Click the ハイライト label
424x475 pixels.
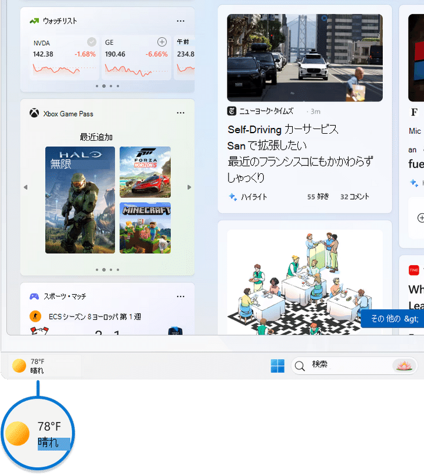coord(254,197)
